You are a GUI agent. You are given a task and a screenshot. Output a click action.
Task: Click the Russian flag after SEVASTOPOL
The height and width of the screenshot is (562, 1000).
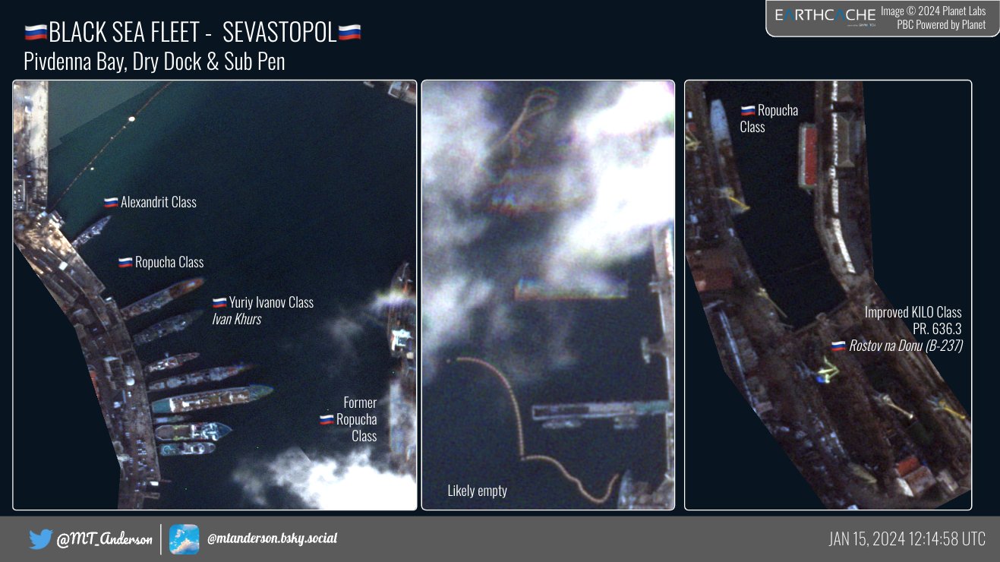click(349, 33)
